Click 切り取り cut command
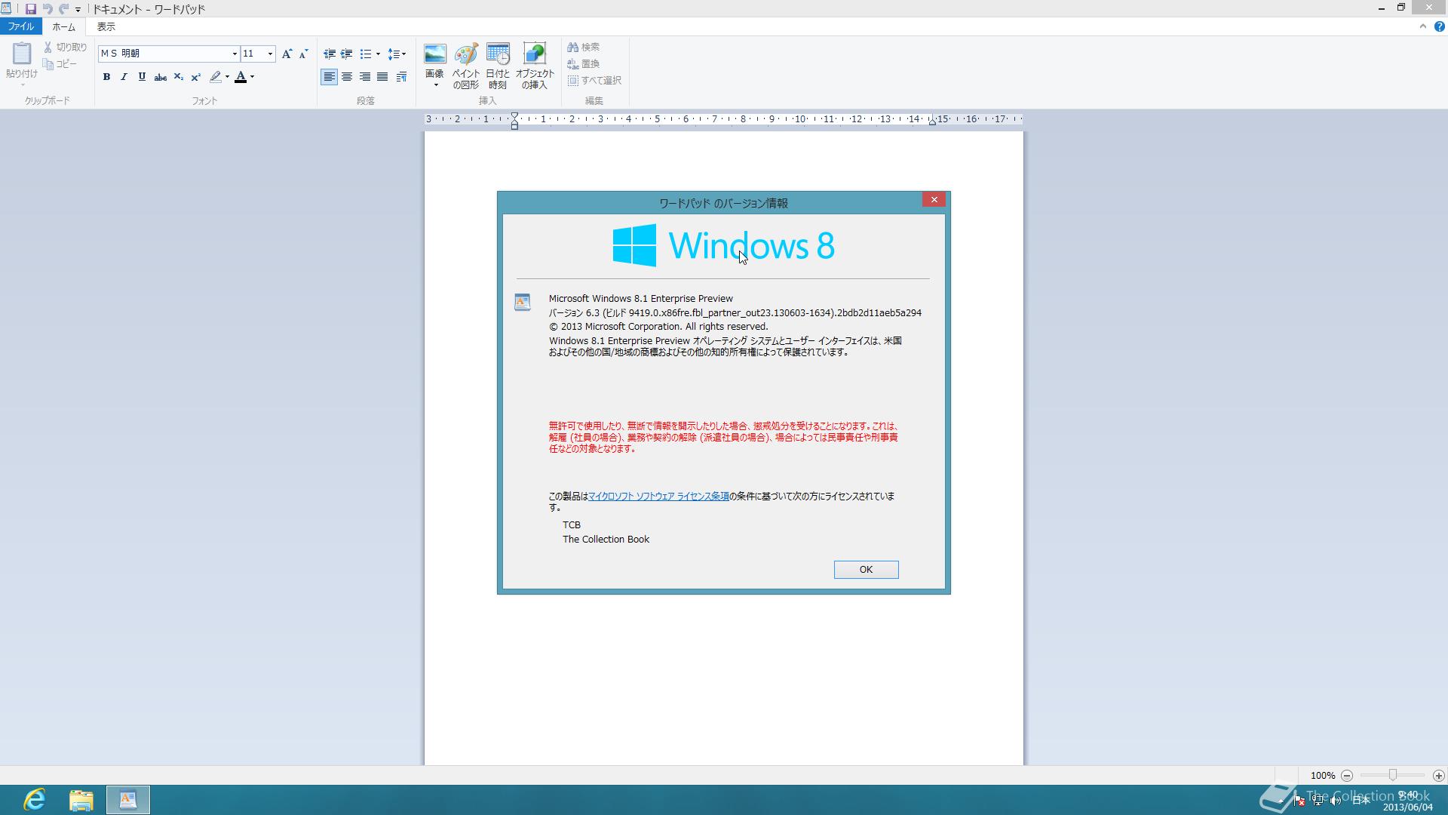This screenshot has height=815, width=1448. (x=65, y=47)
